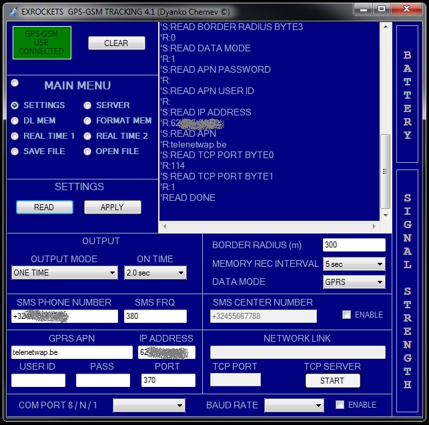Pick the SAVE FILE radio option

(15, 151)
